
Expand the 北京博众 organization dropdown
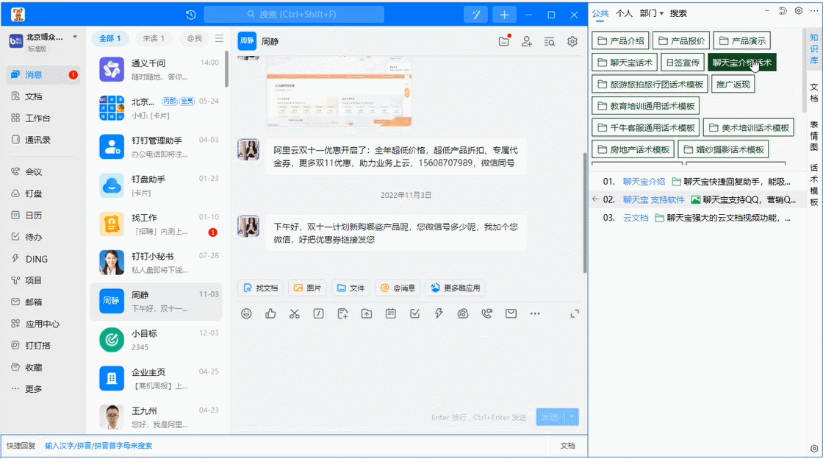pos(75,37)
